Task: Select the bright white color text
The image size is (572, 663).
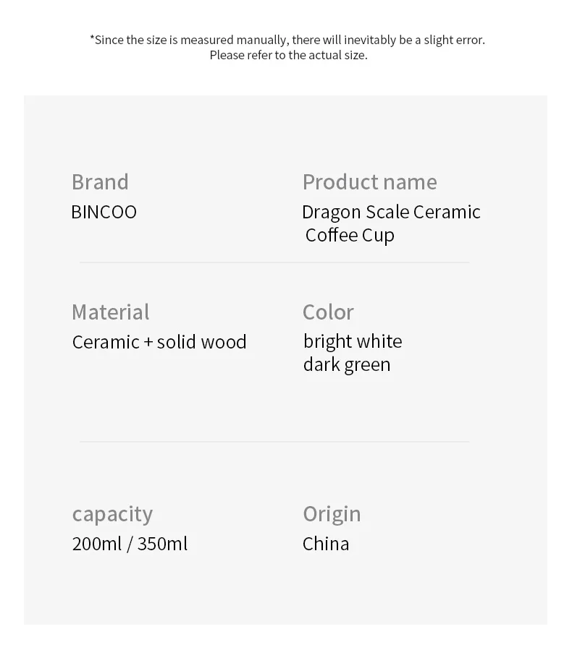Action: tap(353, 341)
